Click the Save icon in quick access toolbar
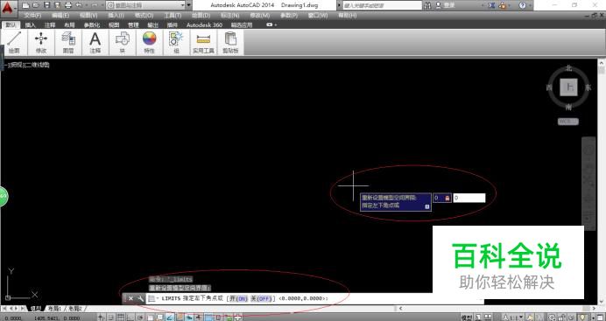The width and height of the screenshot is (606, 321). (x=46, y=5)
